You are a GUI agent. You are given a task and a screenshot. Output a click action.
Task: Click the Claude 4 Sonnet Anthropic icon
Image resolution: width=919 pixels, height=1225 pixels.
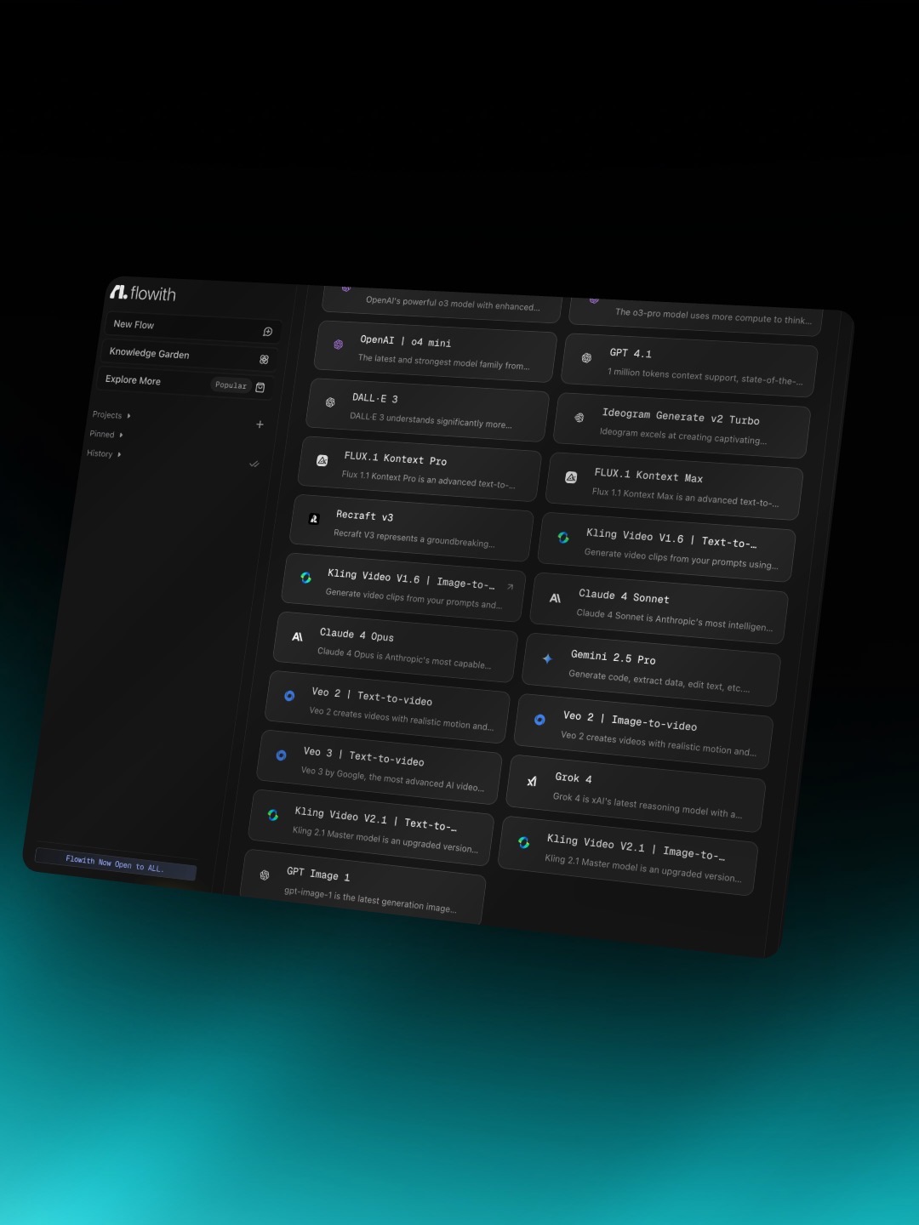(555, 598)
